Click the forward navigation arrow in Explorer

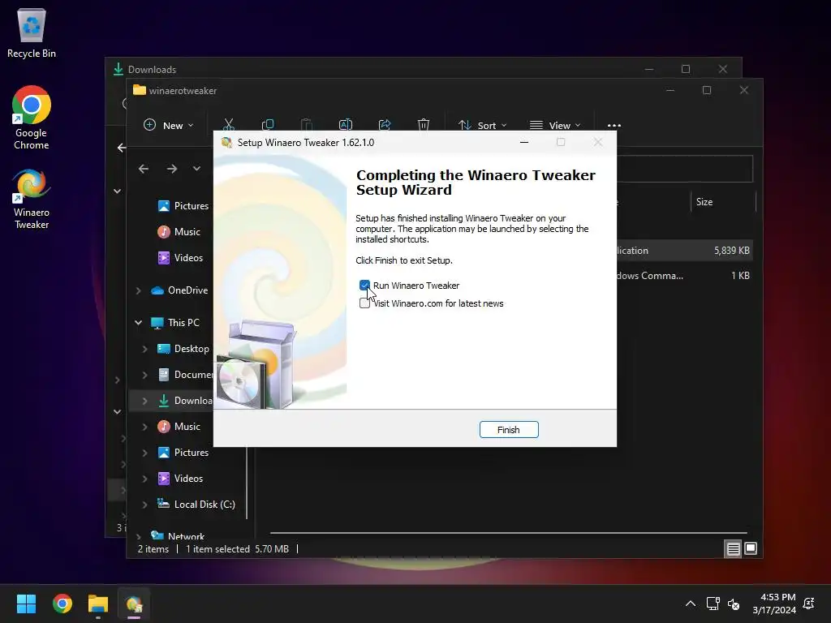pos(172,169)
